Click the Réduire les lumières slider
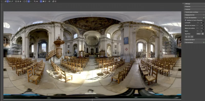Image resolution: width=205 pixels, height=101 pixels. coord(198,28)
